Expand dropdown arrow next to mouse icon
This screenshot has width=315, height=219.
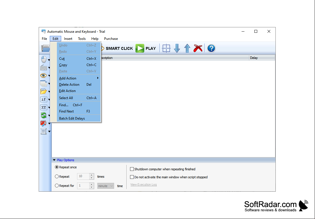49,60
